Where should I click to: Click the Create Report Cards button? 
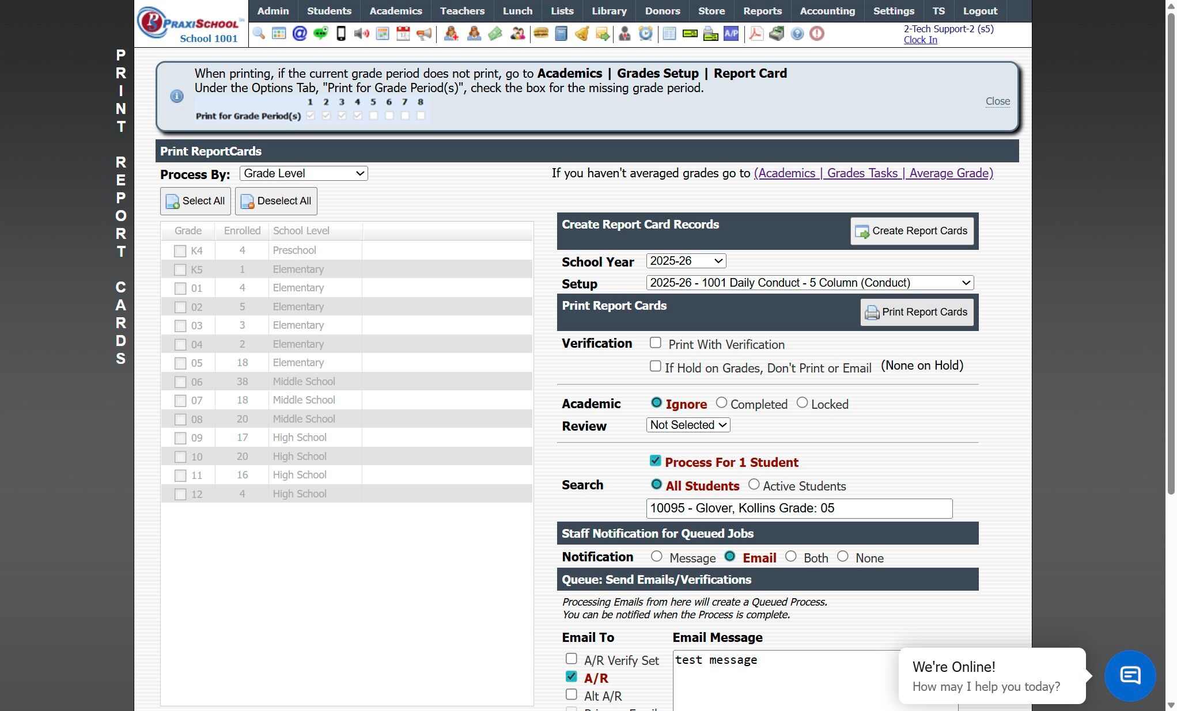(911, 231)
